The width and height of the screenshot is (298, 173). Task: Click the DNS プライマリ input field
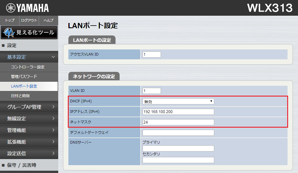tap(178, 149)
